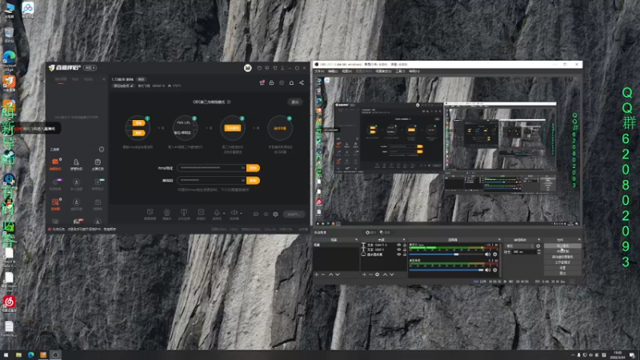Screen dimensions: 640x360
Task: Open the calendar-check task tool in the toolbox grid
Action: (98, 162)
